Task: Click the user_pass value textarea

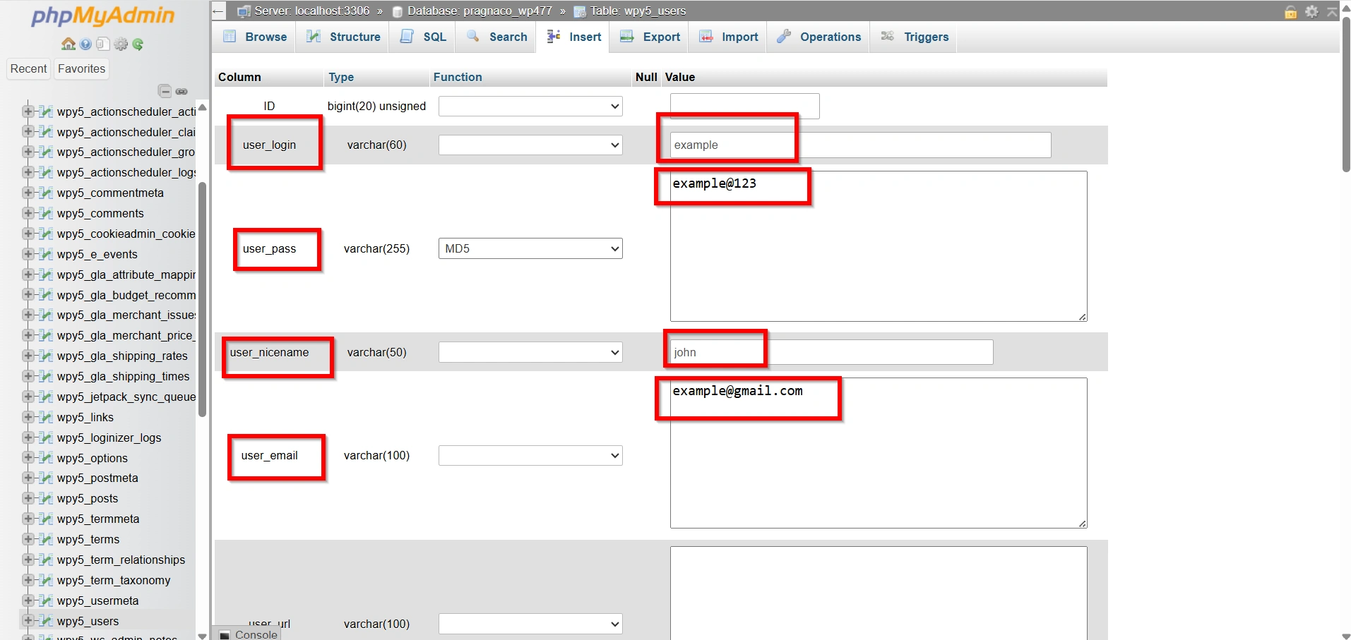Action: (x=879, y=246)
